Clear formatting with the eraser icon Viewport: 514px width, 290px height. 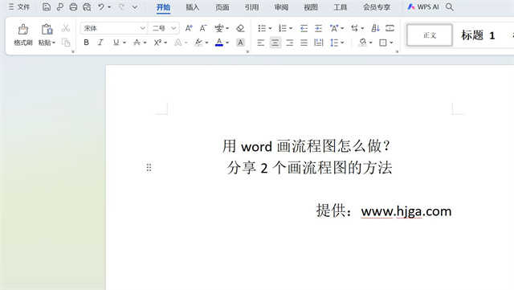point(240,28)
